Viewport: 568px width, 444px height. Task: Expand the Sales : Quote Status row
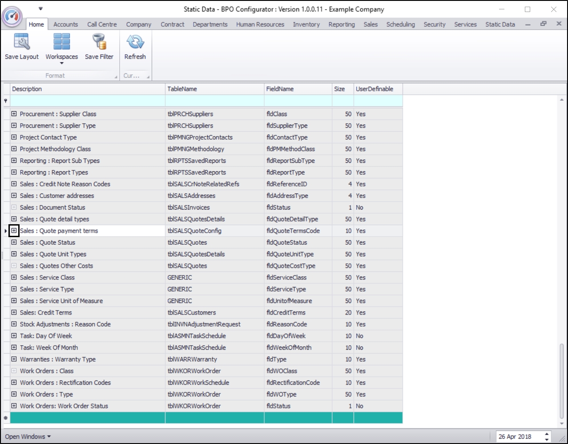click(14, 242)
